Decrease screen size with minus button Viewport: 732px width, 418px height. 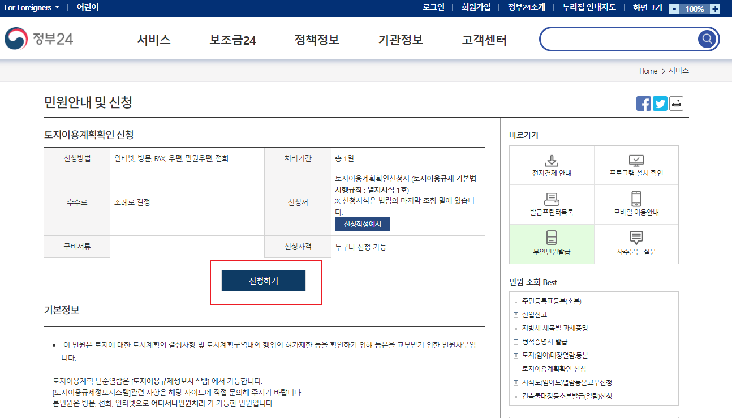click(674, 9)
